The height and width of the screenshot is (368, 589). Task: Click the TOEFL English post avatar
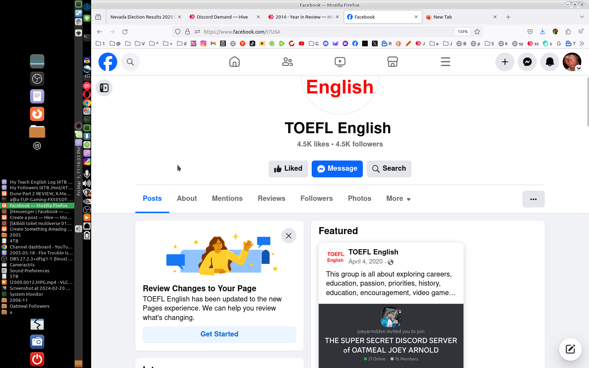pos(335,257)
